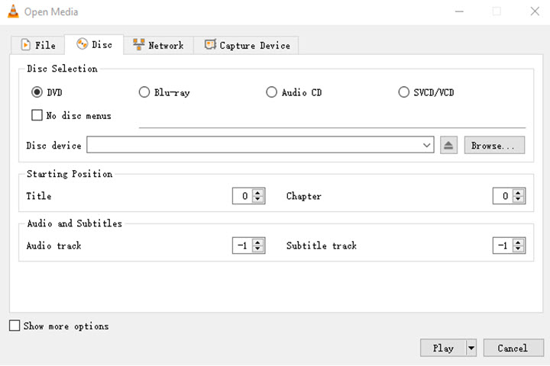Increase Audio track value with up arrow
Screen dimensions: 550x366
tap(258, 242)
